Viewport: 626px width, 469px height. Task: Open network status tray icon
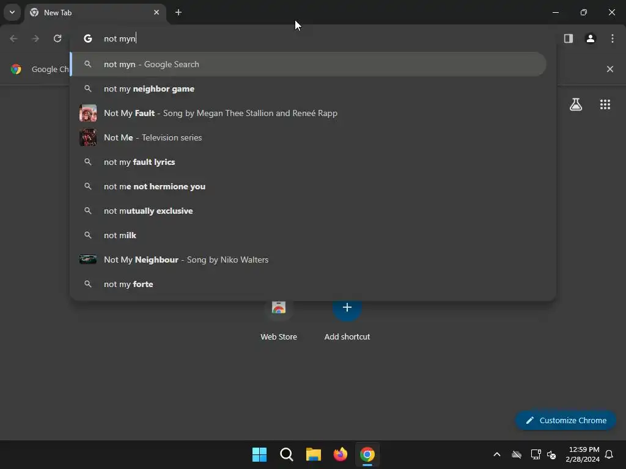(536, 454)
